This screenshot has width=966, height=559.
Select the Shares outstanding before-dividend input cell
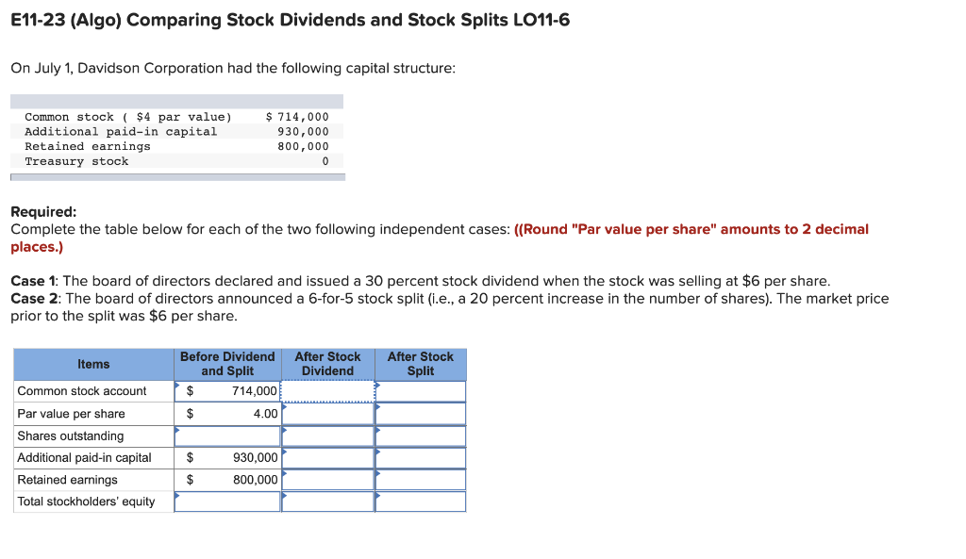pos(226,436)
